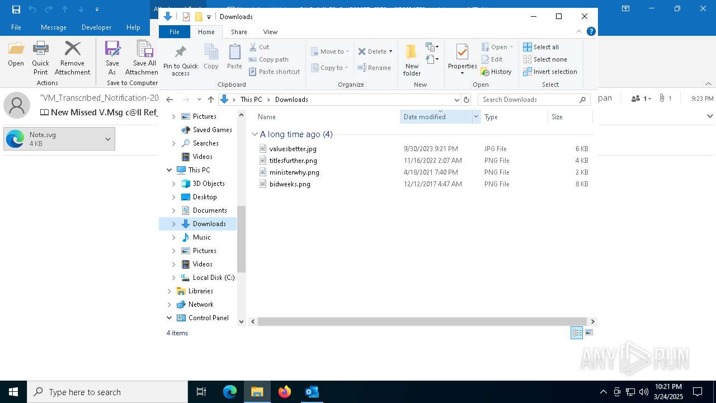Click Search Downloads field

[x=535, y=100]
